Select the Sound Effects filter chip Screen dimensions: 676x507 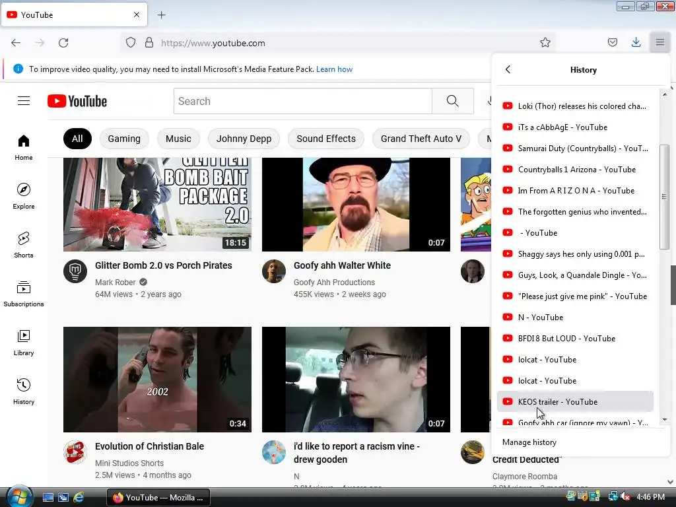coord(326,139)
